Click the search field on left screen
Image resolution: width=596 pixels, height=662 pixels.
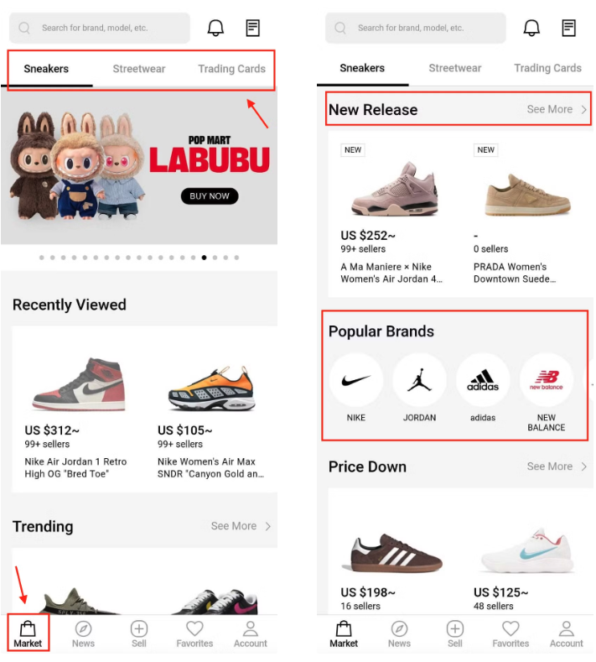[100, 28]
